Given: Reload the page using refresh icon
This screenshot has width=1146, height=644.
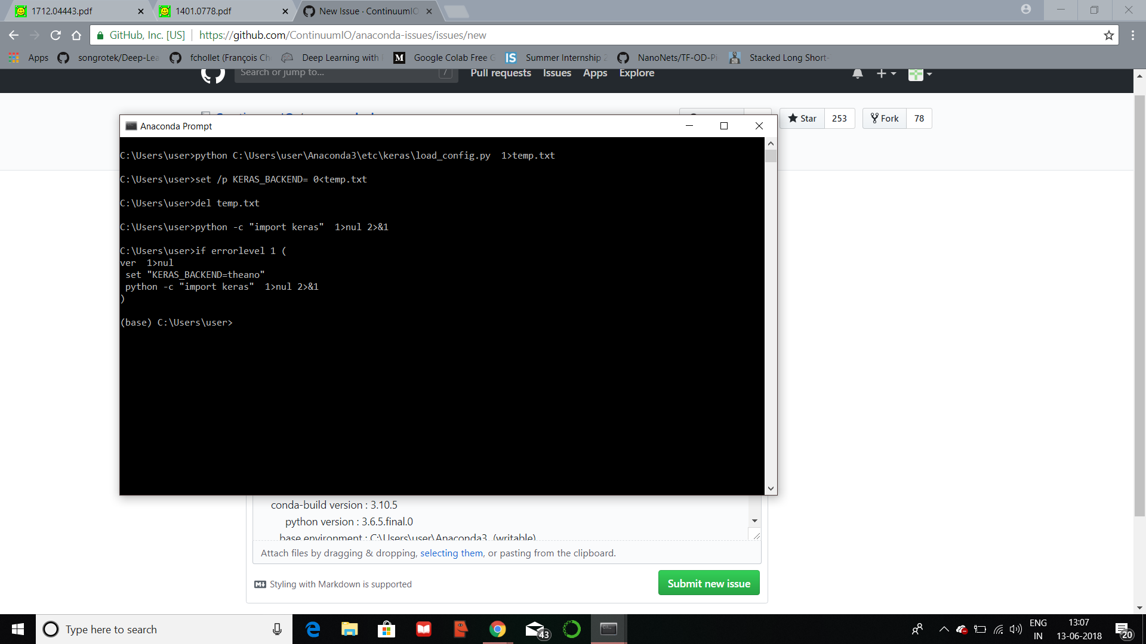Looking at the screenshot, I should [56, 35].
